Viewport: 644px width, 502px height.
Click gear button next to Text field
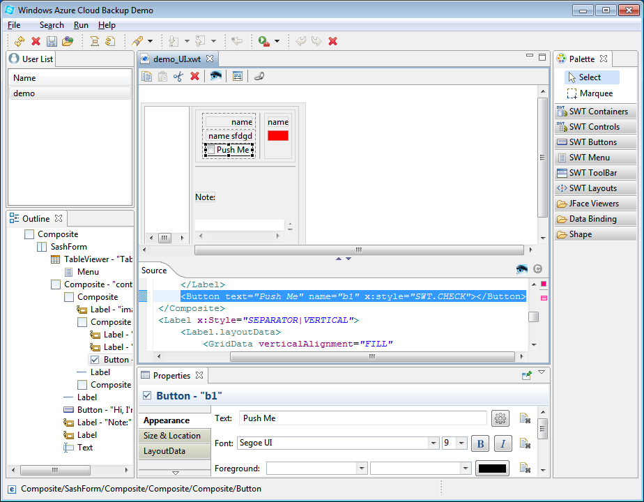[x=500, y=418]
